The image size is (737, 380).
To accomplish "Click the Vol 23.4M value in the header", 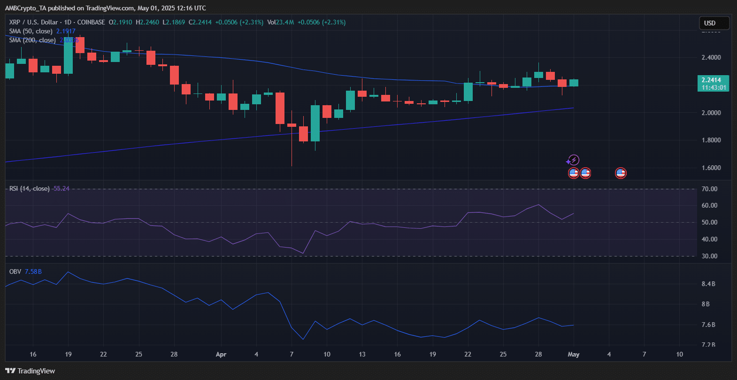I will coord(281,22).
